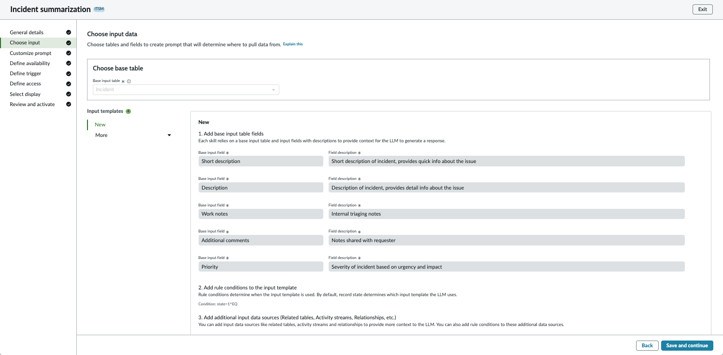Viewport: 723px width, 355px height.
Task: Go to Review and activate step
Action: pyautogui.click(x=32, y=104)
